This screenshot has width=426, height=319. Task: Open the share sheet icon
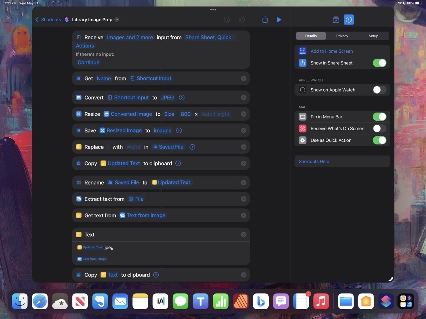pyautogui.click(x=265, y=20)
